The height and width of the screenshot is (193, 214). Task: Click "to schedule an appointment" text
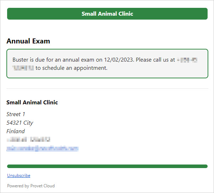coord(71,68)
